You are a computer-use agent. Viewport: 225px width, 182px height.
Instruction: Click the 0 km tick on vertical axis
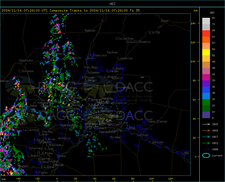[195, 157]
